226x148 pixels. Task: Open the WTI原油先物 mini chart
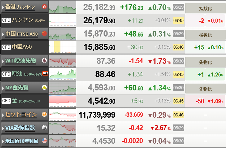click(63, 61)
